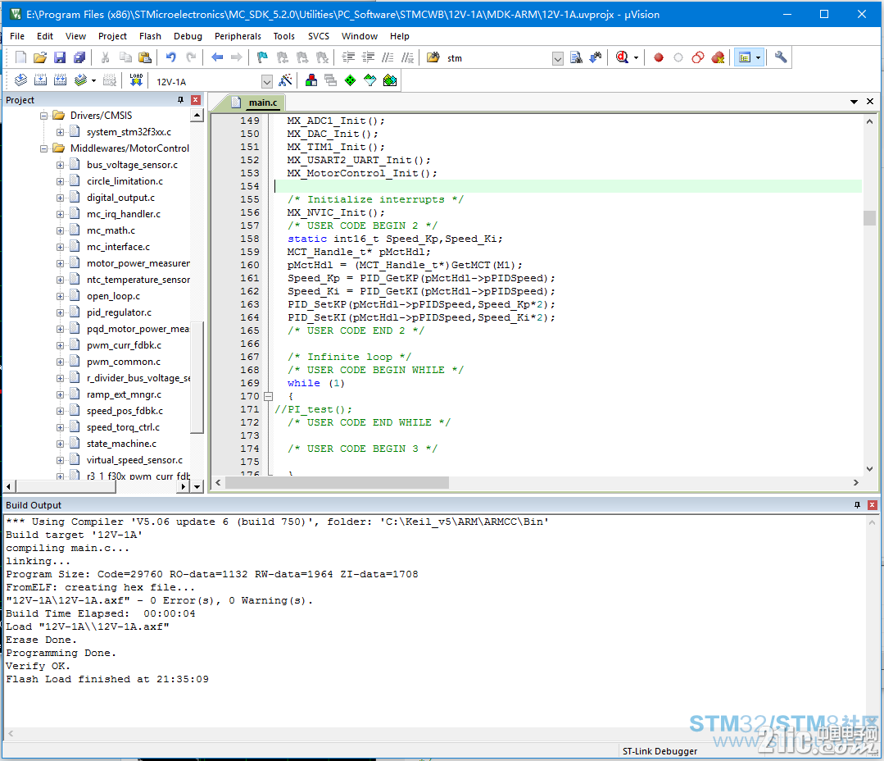Screen dimensions: 884x761
Task: Open the Configuration wrench icon
Action: (781, 57)
